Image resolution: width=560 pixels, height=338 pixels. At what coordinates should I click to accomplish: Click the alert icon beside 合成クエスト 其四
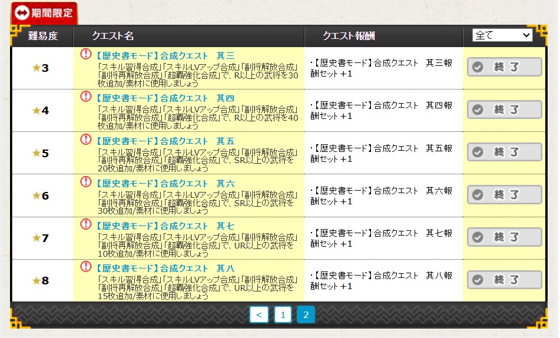85,97
